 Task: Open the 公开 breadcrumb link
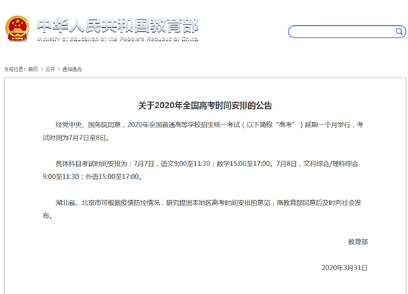point(50,69)
